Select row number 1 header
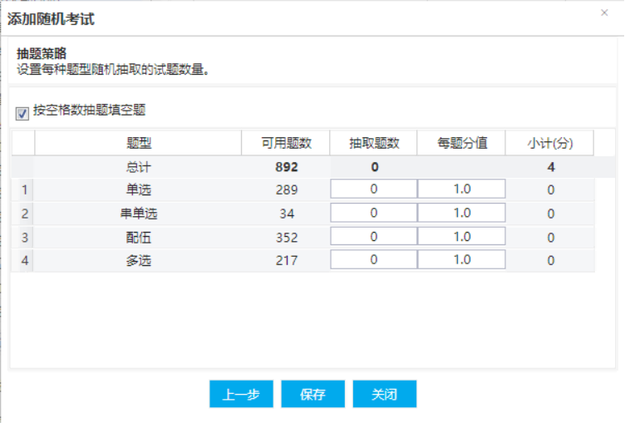Image resolution: width=625 pixels, height=423 pixels. click(x=24, y=189)
